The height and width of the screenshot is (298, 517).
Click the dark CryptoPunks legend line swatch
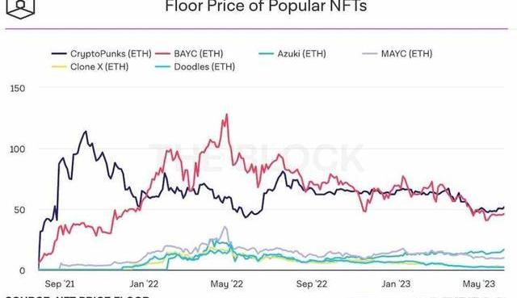[59, 54]
